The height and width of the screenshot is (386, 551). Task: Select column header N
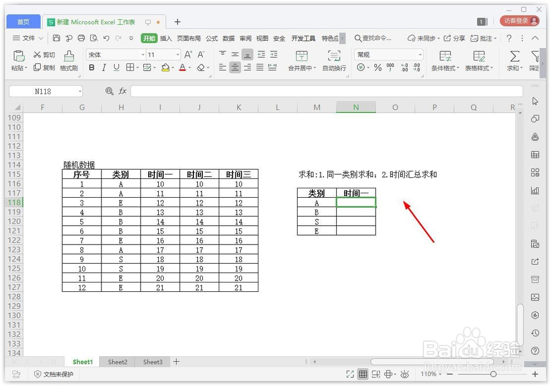coord(356,107)
